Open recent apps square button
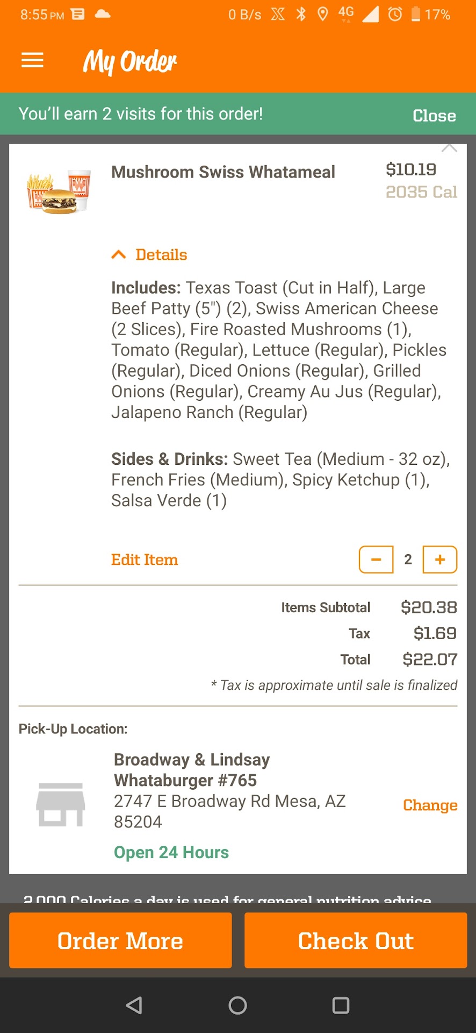Image resolution: width=476 pixels, height=1033 pixels. pos(341,1005)
